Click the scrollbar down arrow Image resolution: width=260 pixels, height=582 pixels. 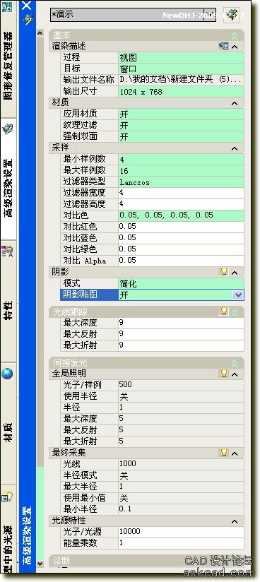coord(40,564)
